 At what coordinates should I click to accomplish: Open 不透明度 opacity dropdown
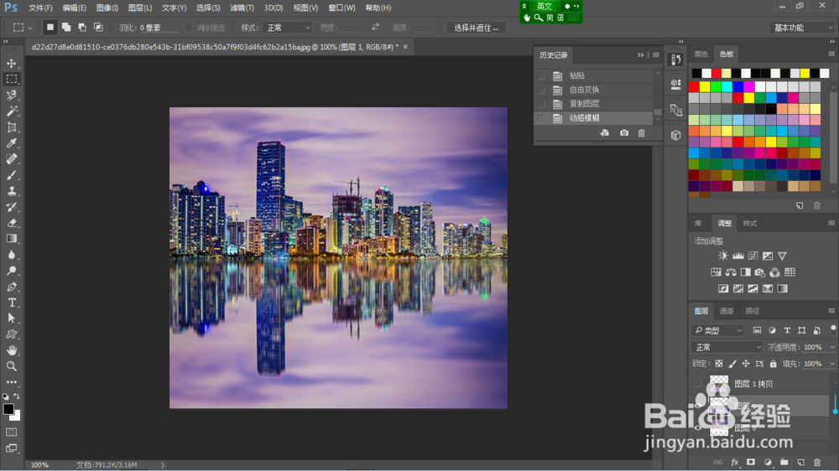point(831,348)
